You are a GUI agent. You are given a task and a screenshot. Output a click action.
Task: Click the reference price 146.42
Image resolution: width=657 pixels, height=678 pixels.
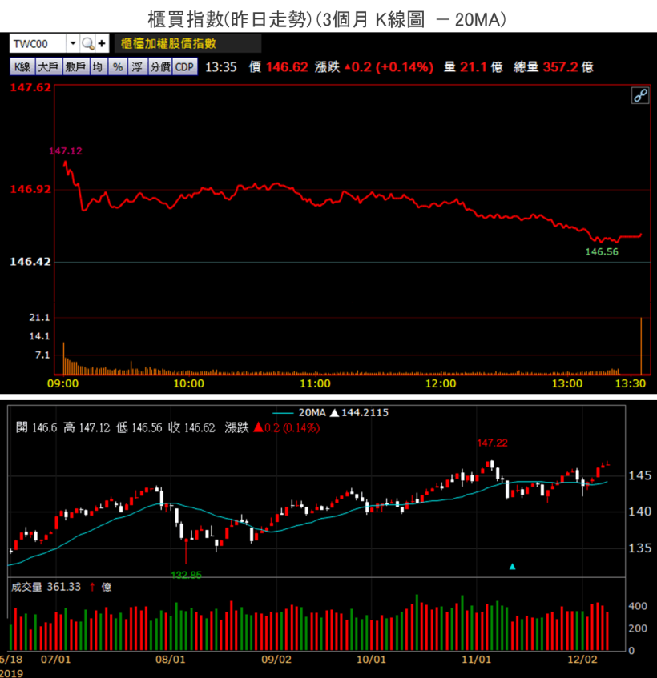pyautogui.click(x=30, y=262)
